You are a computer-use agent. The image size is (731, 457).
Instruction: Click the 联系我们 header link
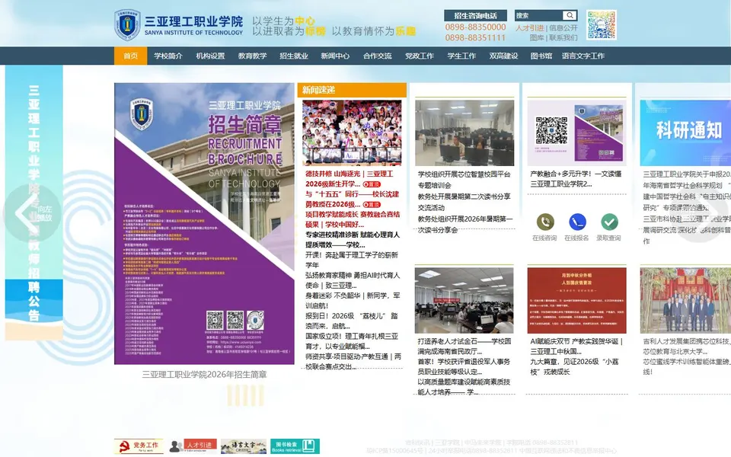563,38
